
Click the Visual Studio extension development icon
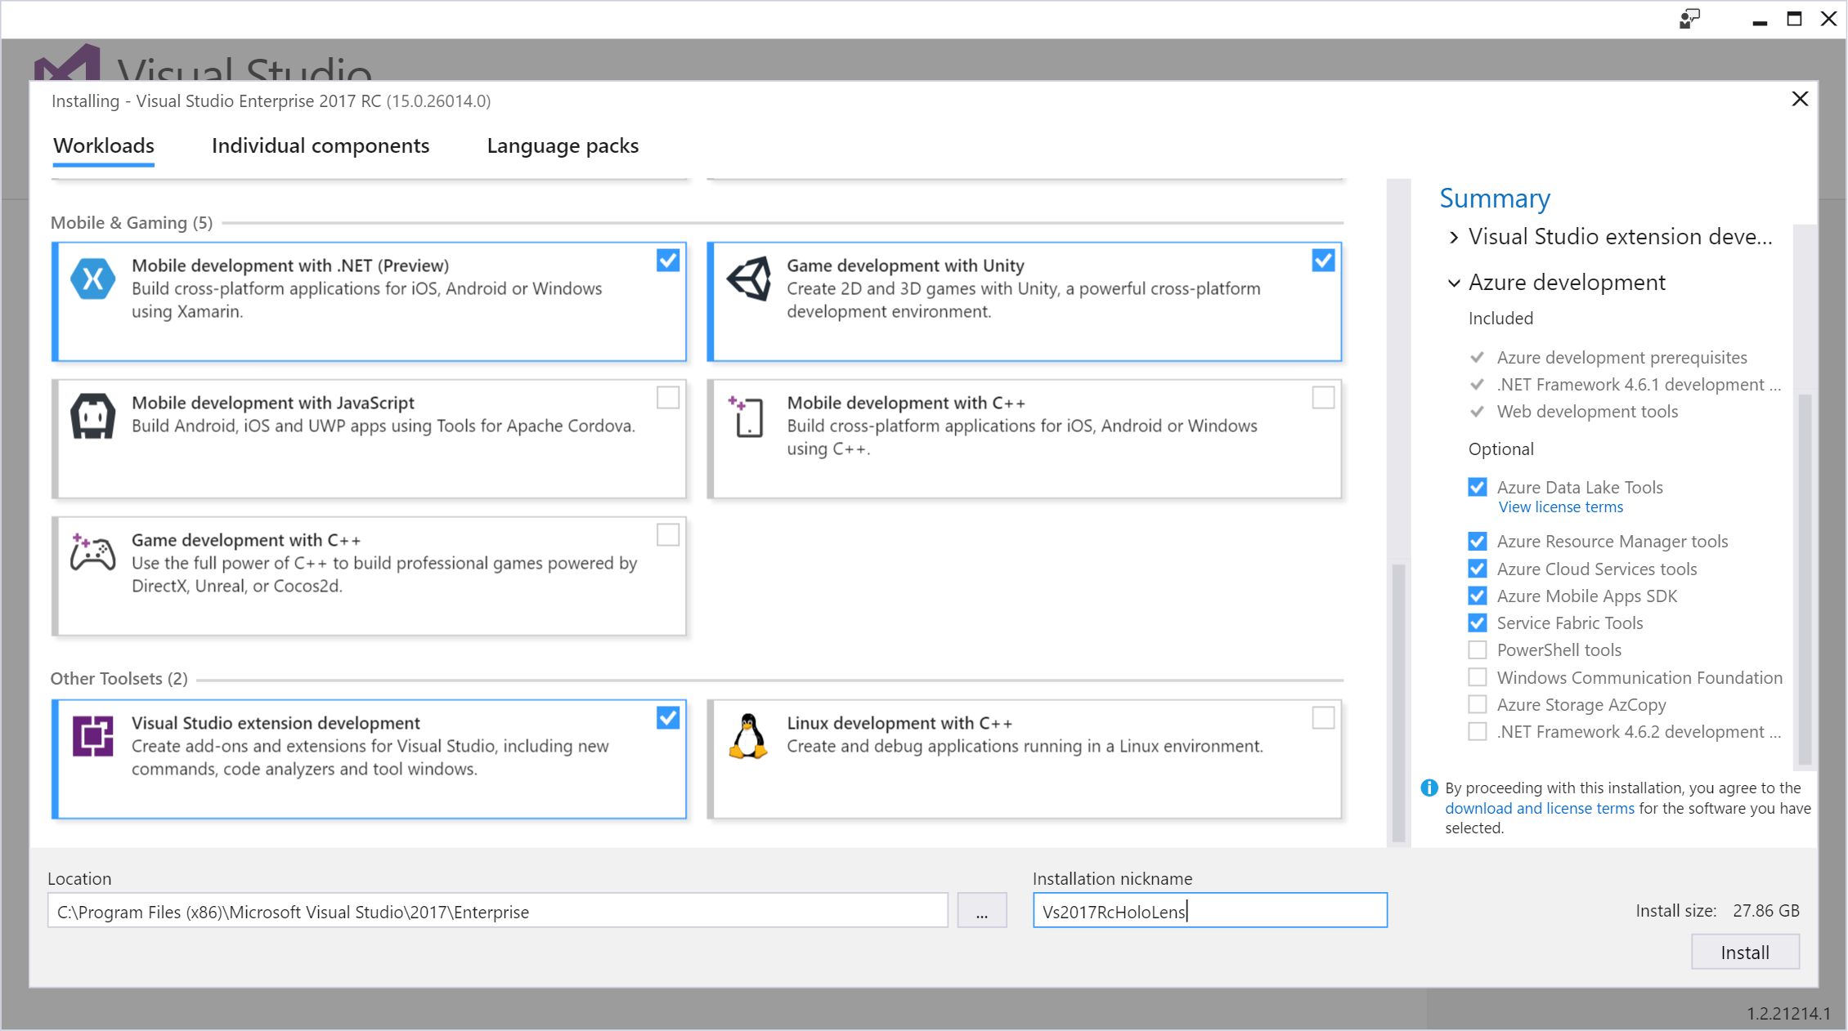click(x=92, y=736)
